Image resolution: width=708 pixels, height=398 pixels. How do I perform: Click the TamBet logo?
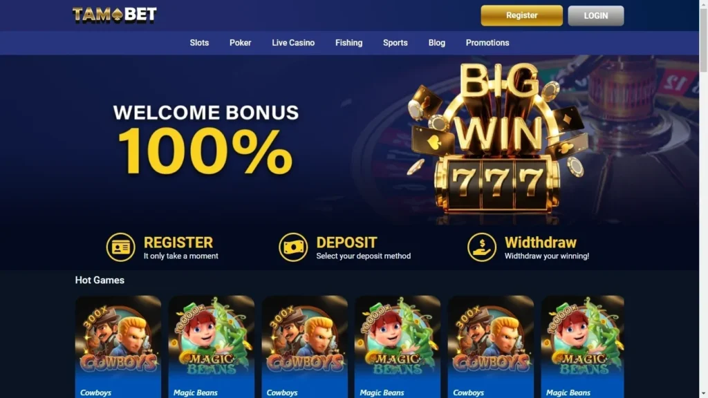(x=115, y=15)
